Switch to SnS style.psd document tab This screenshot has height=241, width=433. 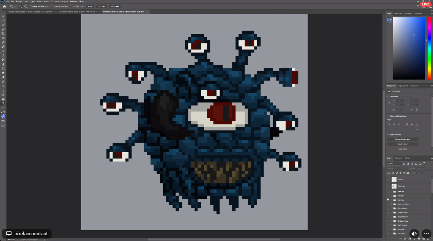click(x=78, y=11)
